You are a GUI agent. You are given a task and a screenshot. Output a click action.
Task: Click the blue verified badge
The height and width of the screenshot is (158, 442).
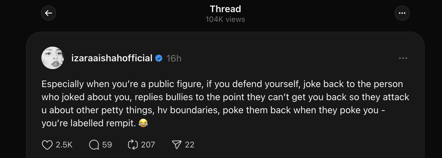point(159,58)
